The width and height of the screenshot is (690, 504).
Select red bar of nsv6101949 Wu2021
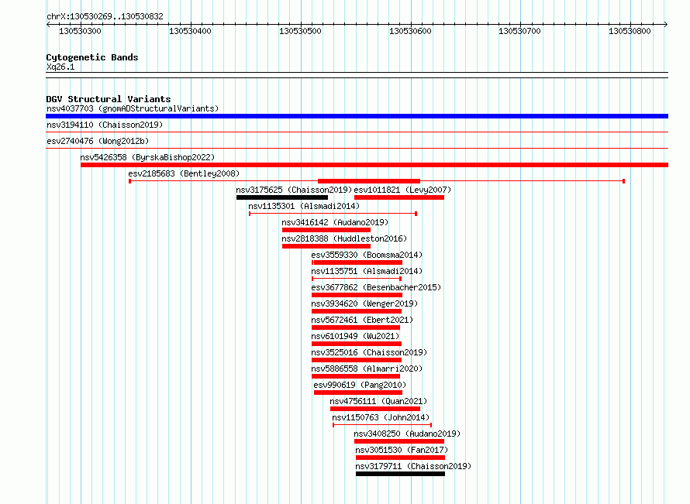(357, 344)
